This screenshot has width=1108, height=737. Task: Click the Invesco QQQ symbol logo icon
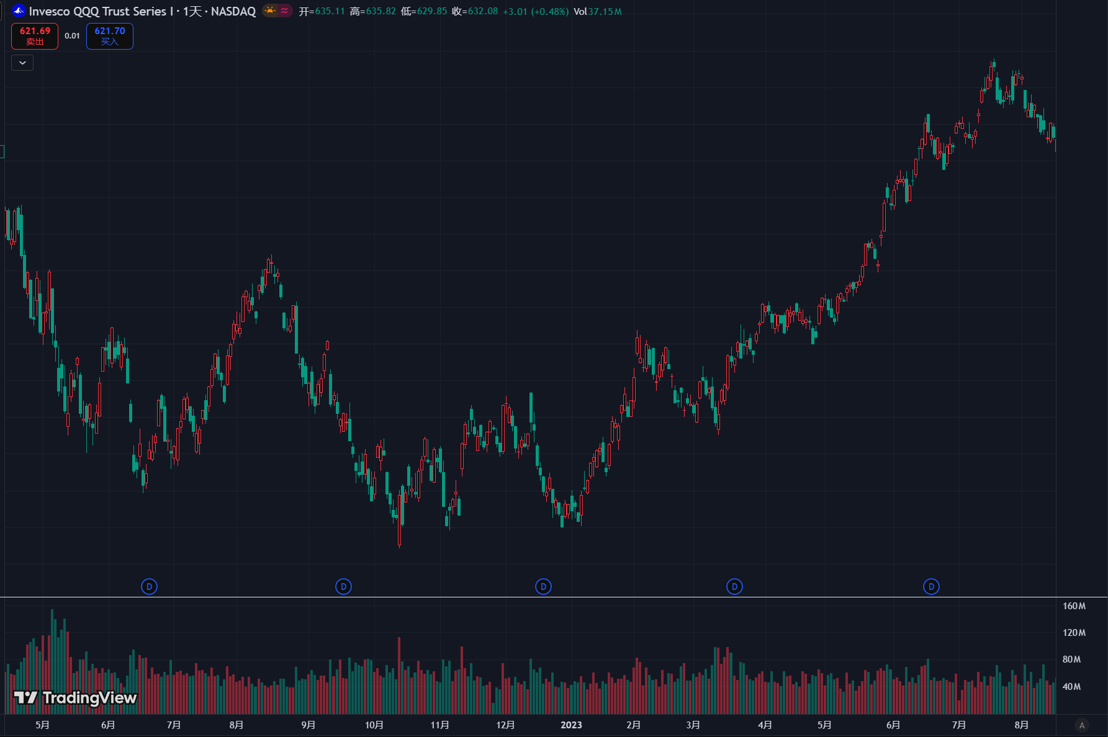coord(19,11)
